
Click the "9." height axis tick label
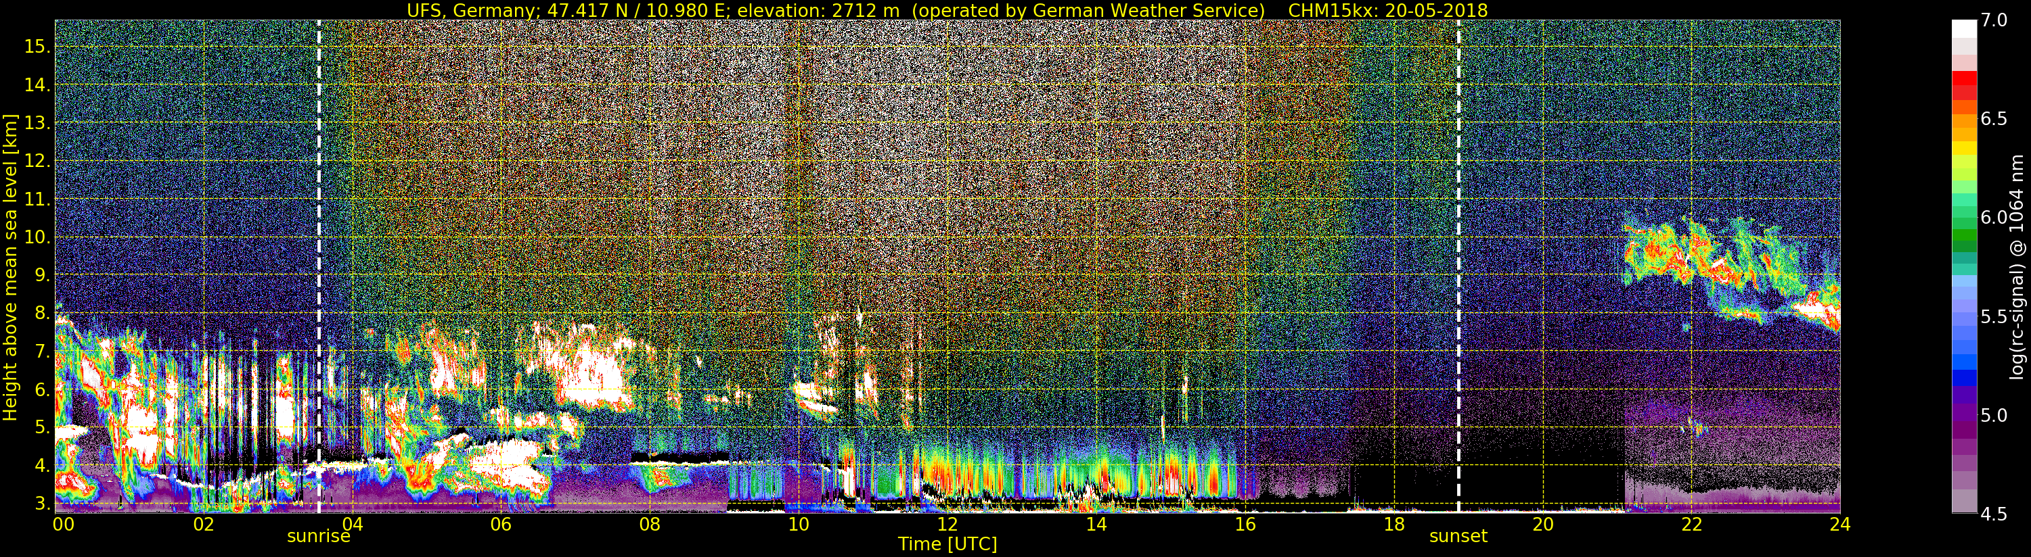42,275
